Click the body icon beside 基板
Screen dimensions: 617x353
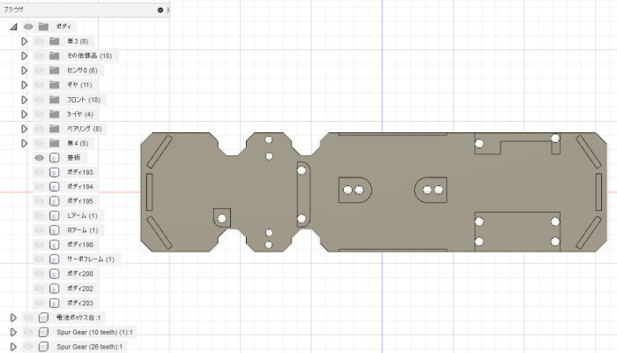pyautogui.click(x=55, y=158)
